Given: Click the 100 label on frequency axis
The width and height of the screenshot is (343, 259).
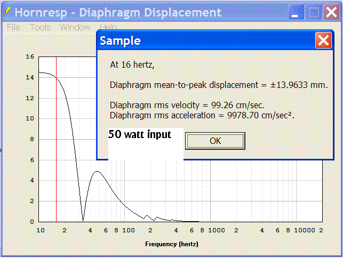Looking at the screenshot, I should [129, 230].
